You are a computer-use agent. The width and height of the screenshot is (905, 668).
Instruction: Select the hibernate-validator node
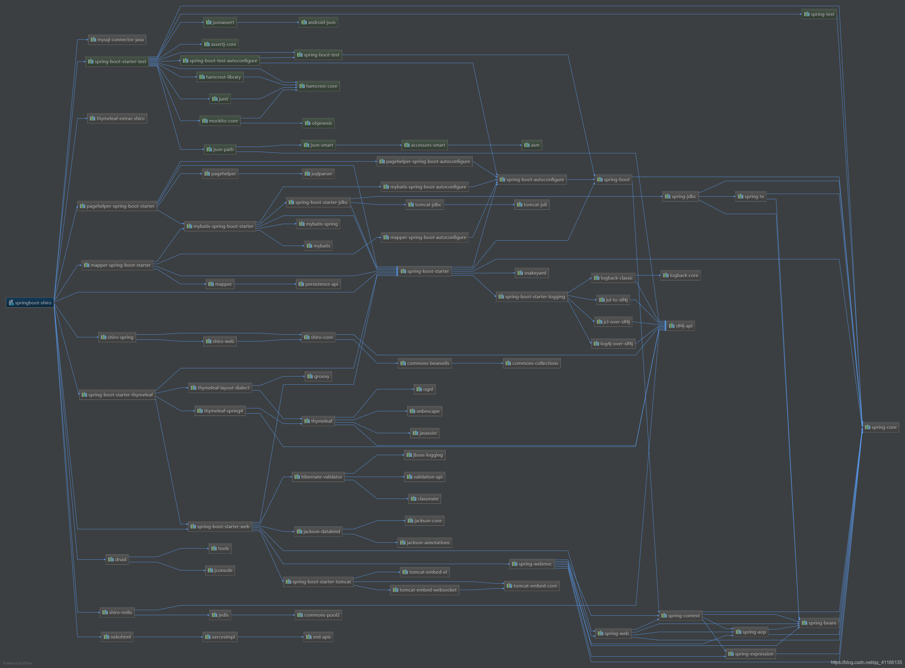[x=318, y=477]
